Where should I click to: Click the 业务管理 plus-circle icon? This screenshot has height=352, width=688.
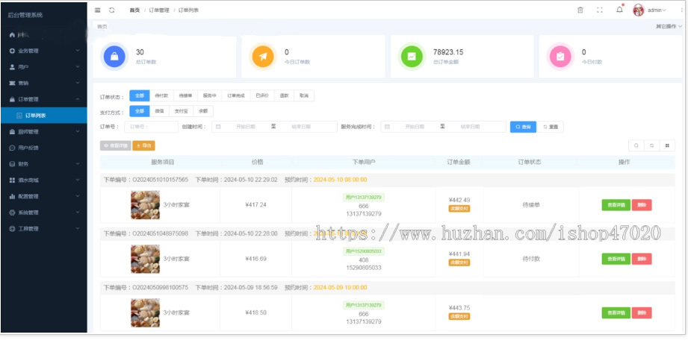[x=12, y=51]
